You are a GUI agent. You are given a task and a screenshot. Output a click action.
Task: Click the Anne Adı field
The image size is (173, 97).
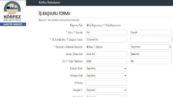[x=106, y=54]
